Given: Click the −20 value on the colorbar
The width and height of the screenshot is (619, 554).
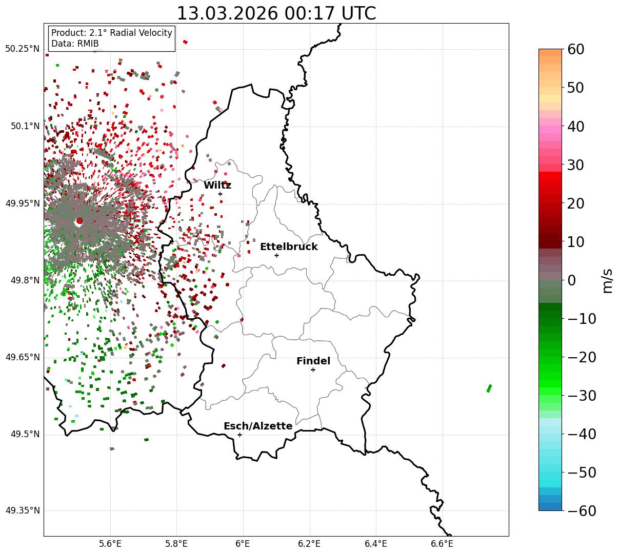Looking at the screenshot, I should [581, 357].
